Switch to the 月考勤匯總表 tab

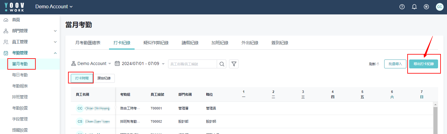88,43
